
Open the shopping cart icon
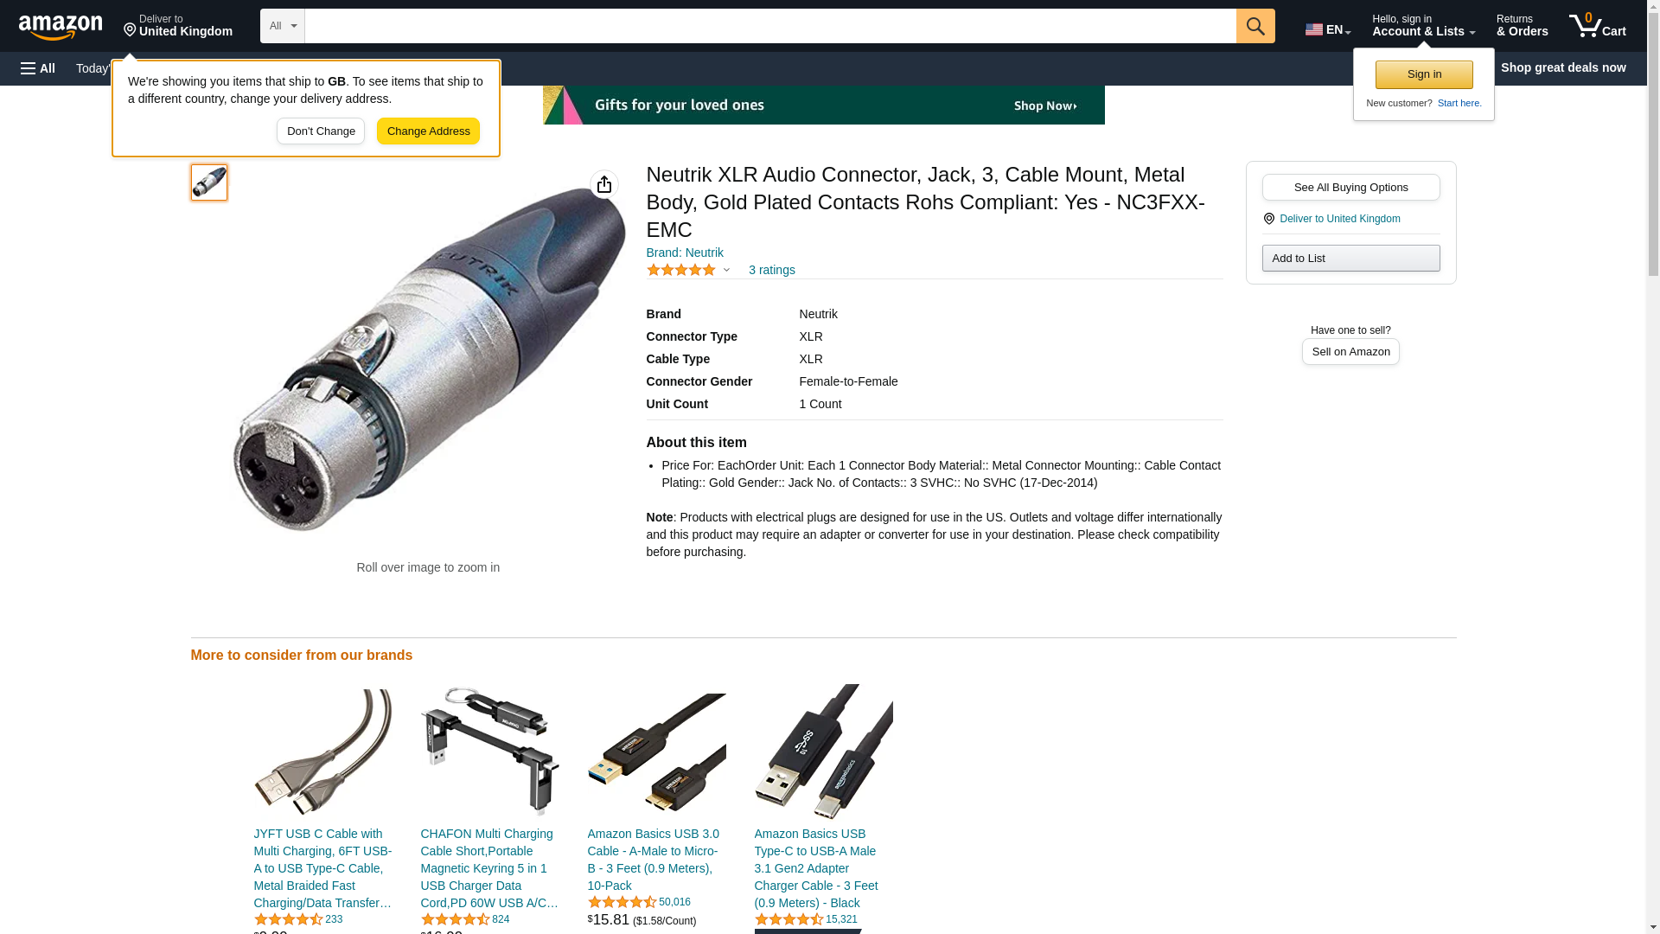1598,26
